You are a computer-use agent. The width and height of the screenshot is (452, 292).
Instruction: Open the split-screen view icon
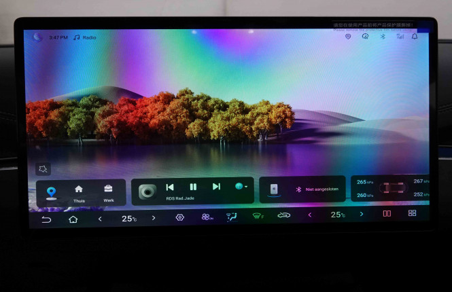387,213
